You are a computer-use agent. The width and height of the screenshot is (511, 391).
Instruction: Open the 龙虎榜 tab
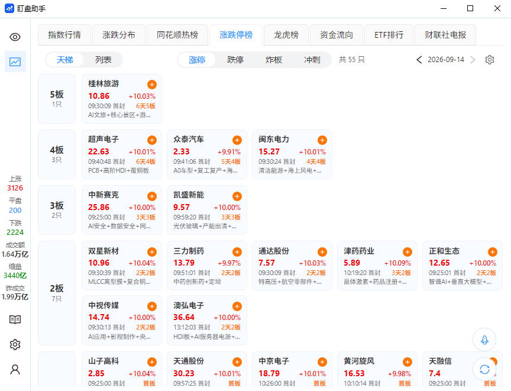pyautogui.click(x=286, y=35)
